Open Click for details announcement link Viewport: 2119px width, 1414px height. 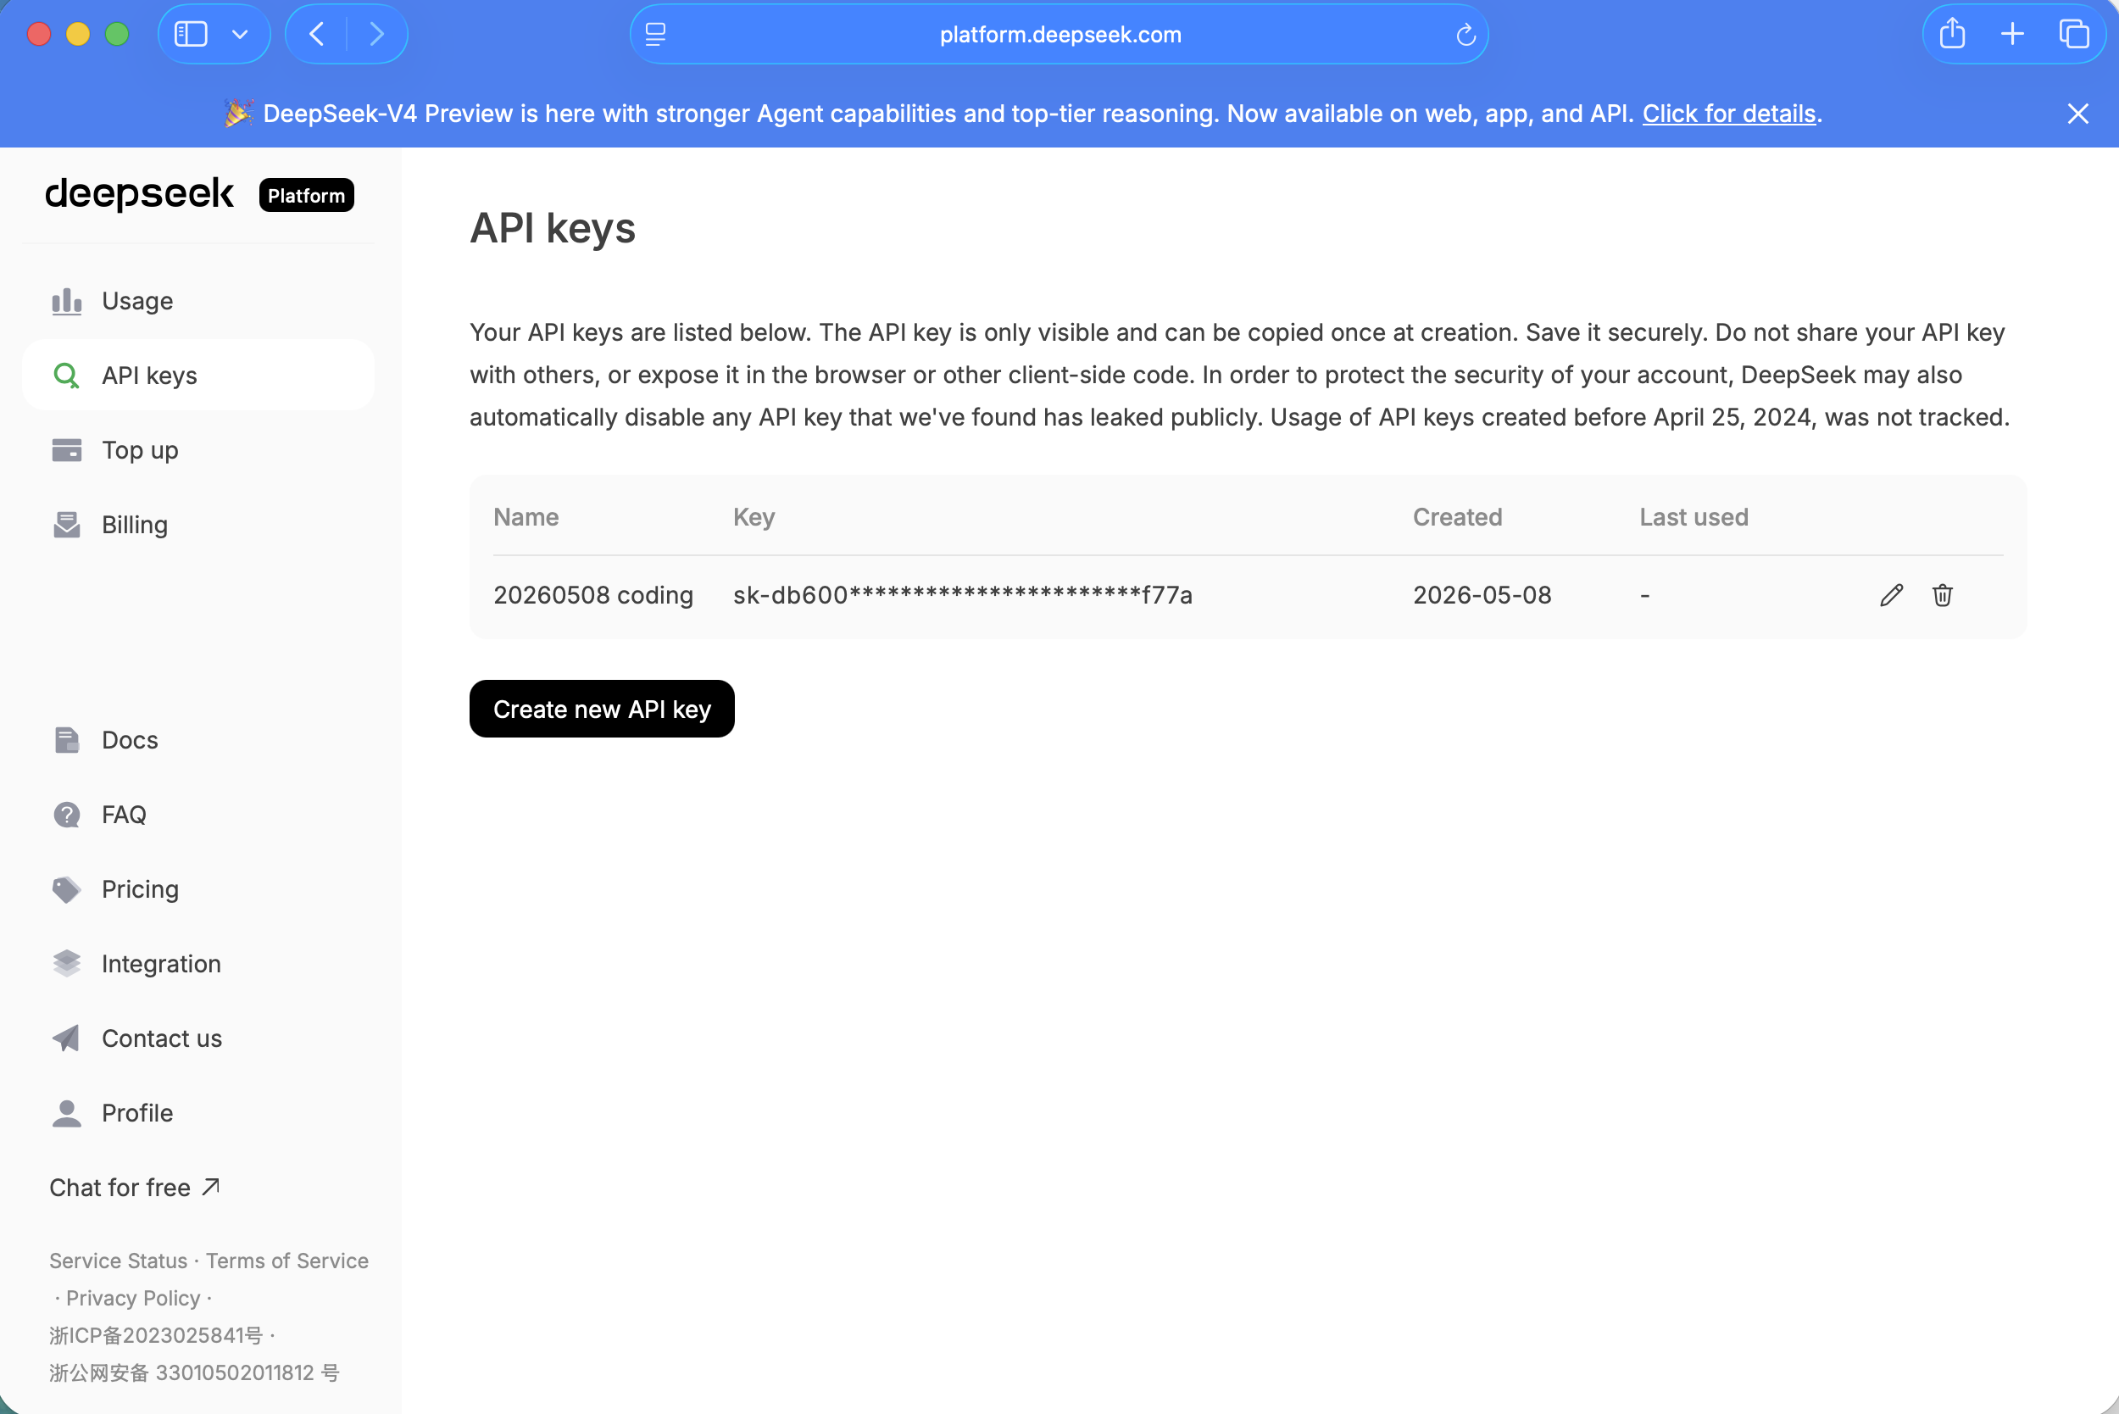click(1728, 114)
